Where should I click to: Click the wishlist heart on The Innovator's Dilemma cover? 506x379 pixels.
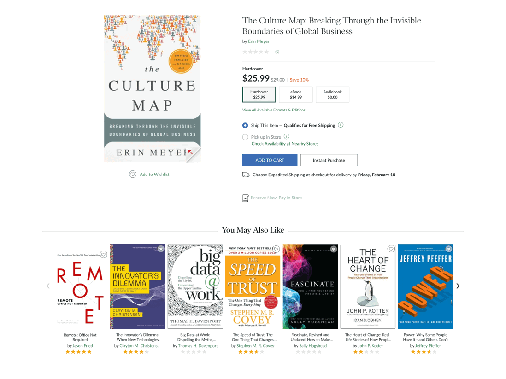(160, 249)
